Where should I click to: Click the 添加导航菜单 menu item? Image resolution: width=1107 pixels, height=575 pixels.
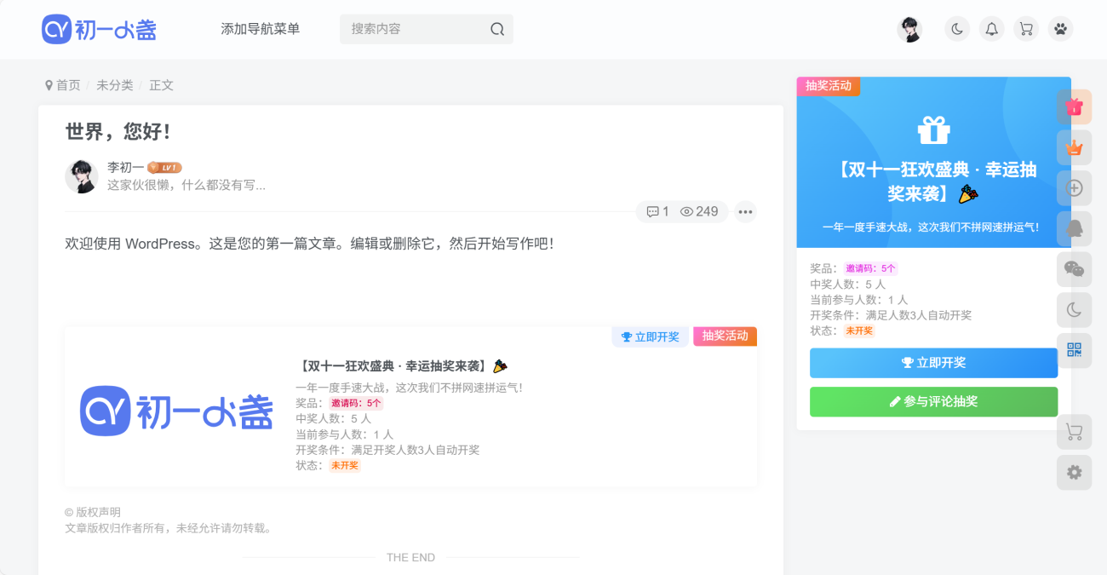(x=260, y=28)
